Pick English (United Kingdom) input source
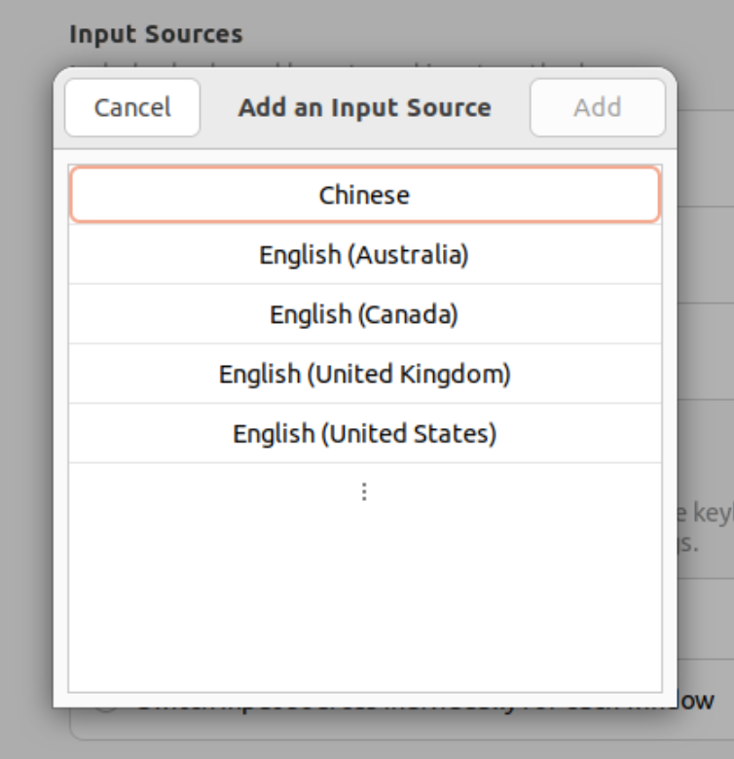734x759 pixels. (364, 375)
